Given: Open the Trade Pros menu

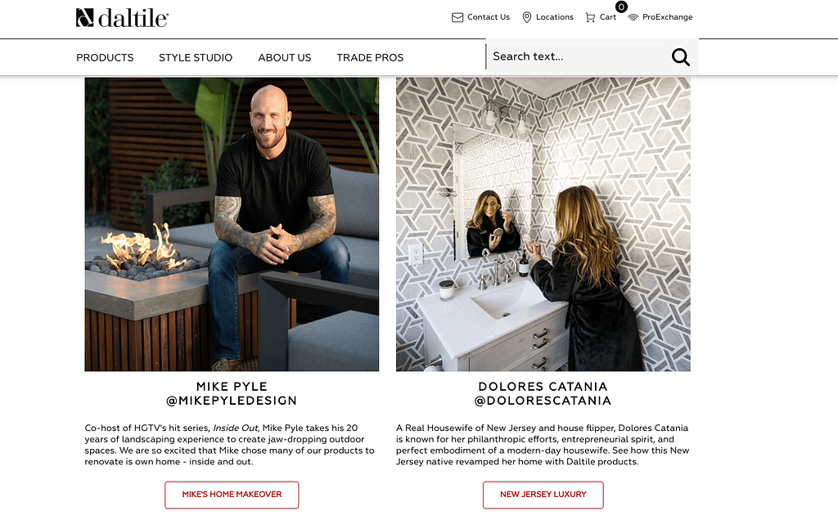Looking at the screenshot, I should (x=370, y=58).
